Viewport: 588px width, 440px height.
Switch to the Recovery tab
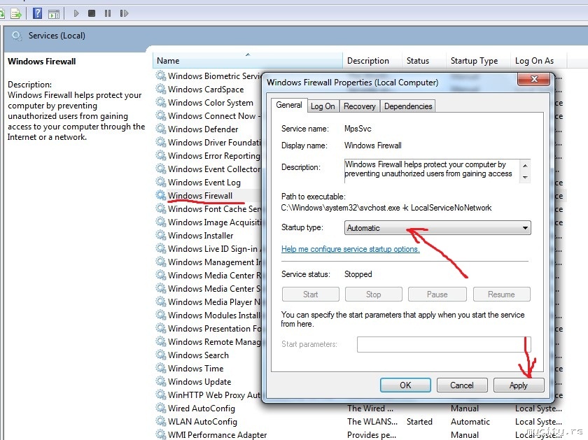pyautogui.click(x=359, y=106)
